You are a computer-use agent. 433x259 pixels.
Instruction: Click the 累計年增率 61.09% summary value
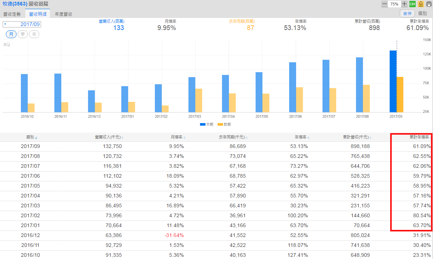tap(418, 28)
